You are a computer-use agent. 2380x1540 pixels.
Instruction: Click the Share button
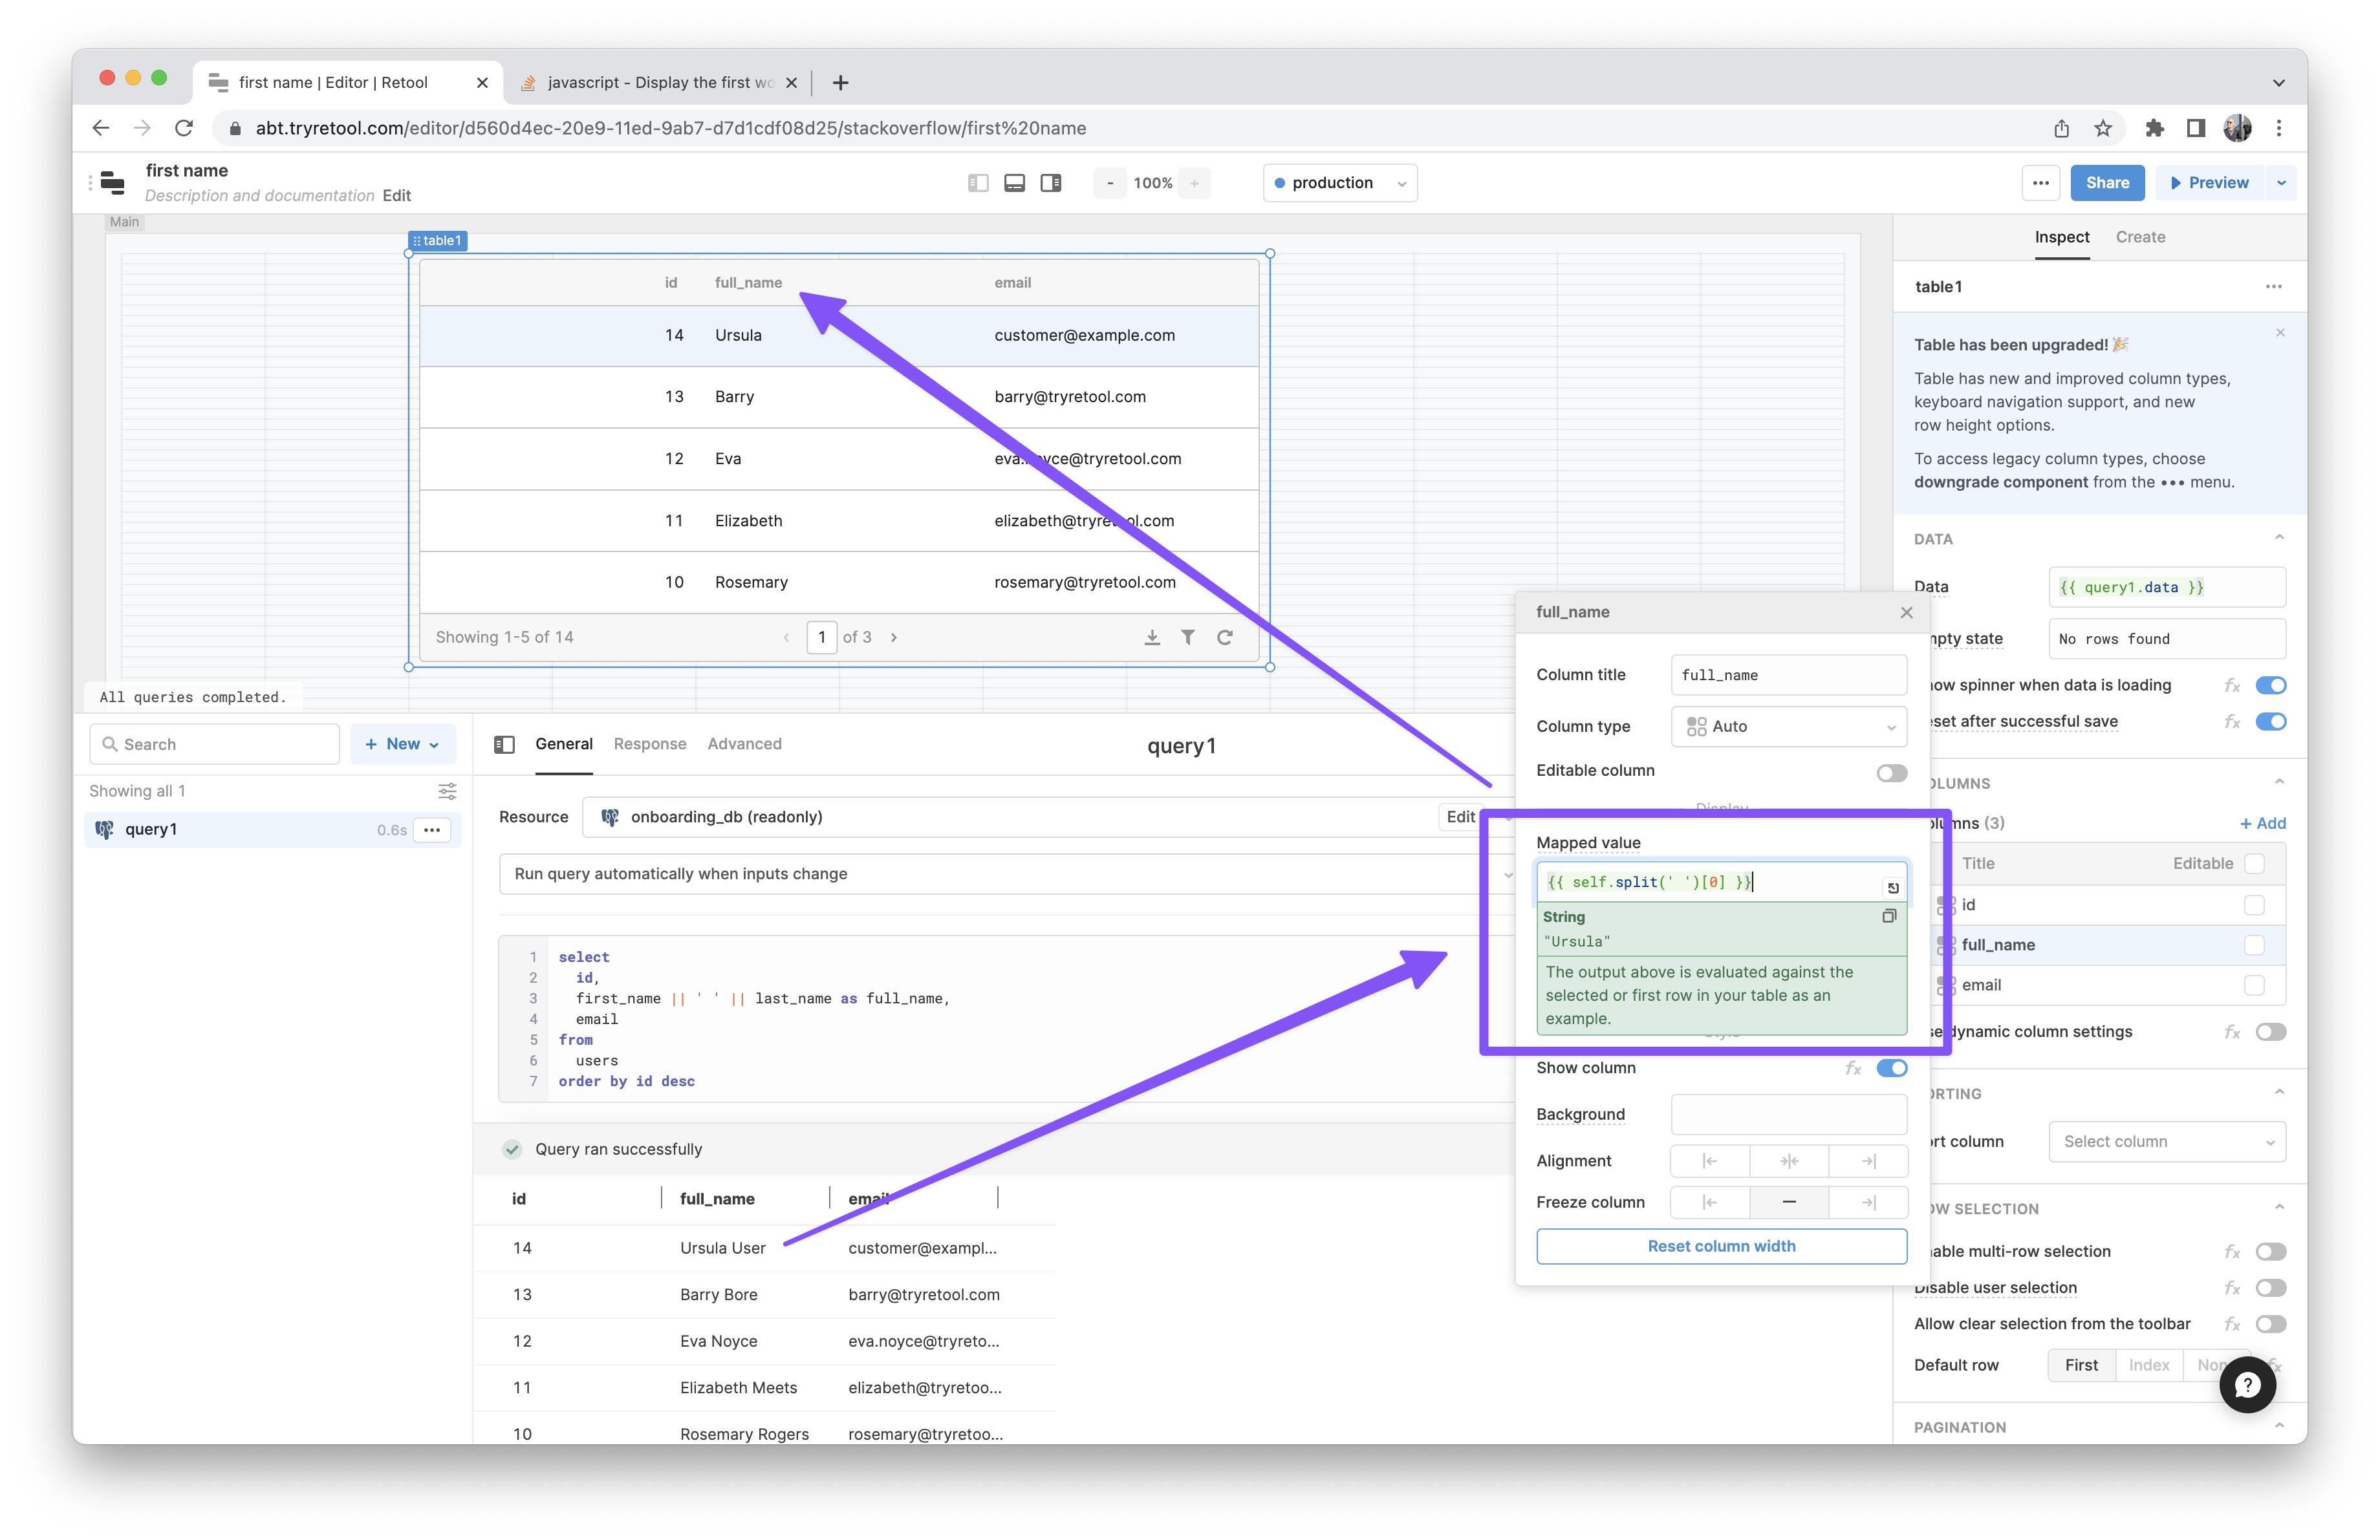2107,183
